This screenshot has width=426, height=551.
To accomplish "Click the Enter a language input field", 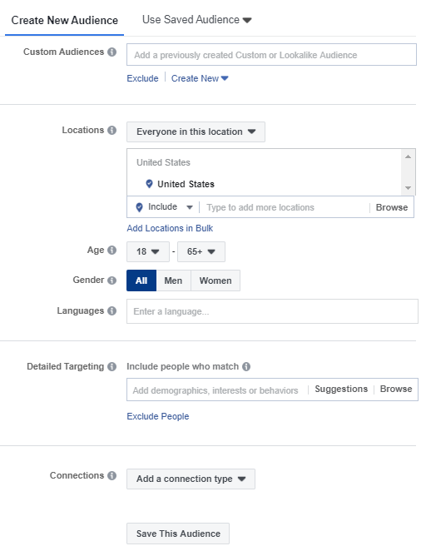I will pyautogui.click(x=272, y=311).
